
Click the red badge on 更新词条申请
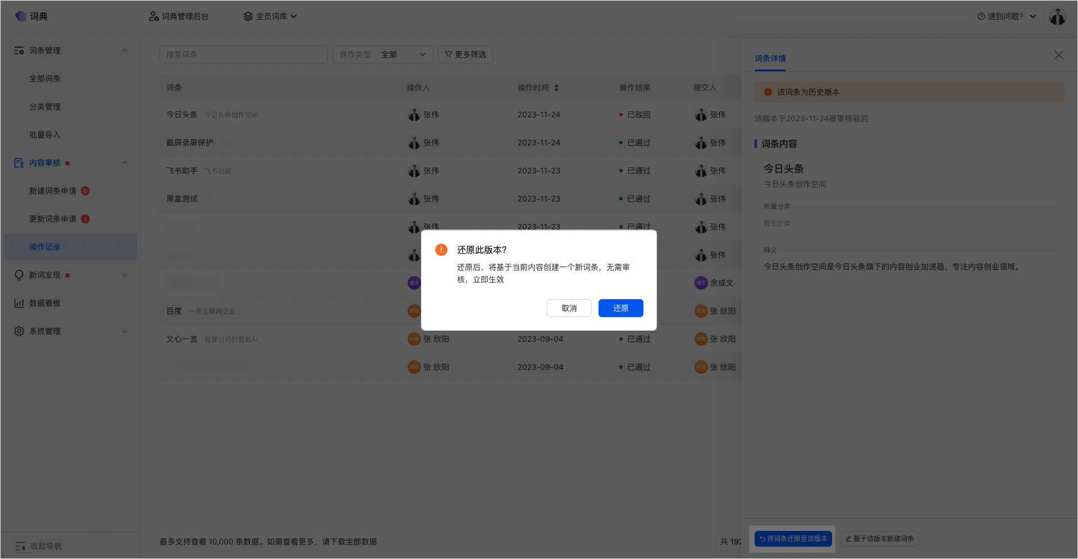tap(85, 219)
